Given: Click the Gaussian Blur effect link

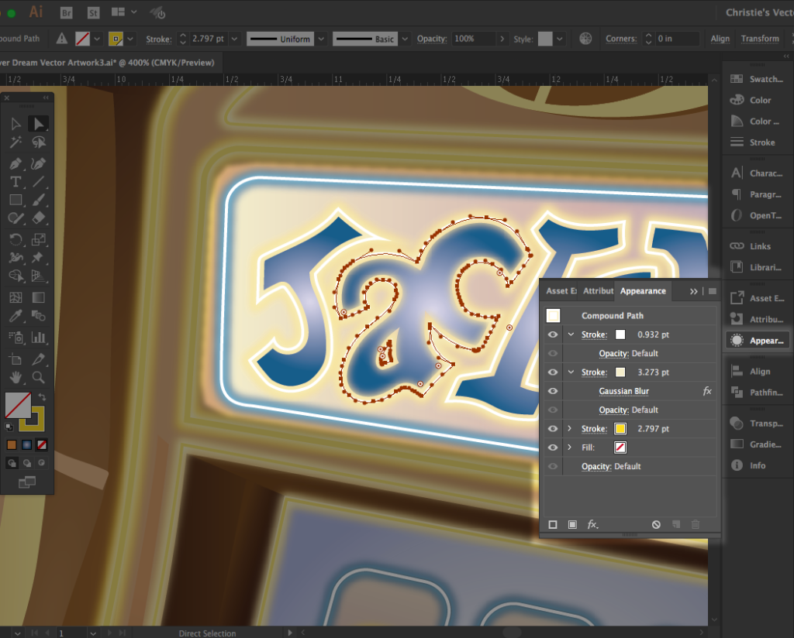Looking at the screenshot, I should (x=623, y=392).
